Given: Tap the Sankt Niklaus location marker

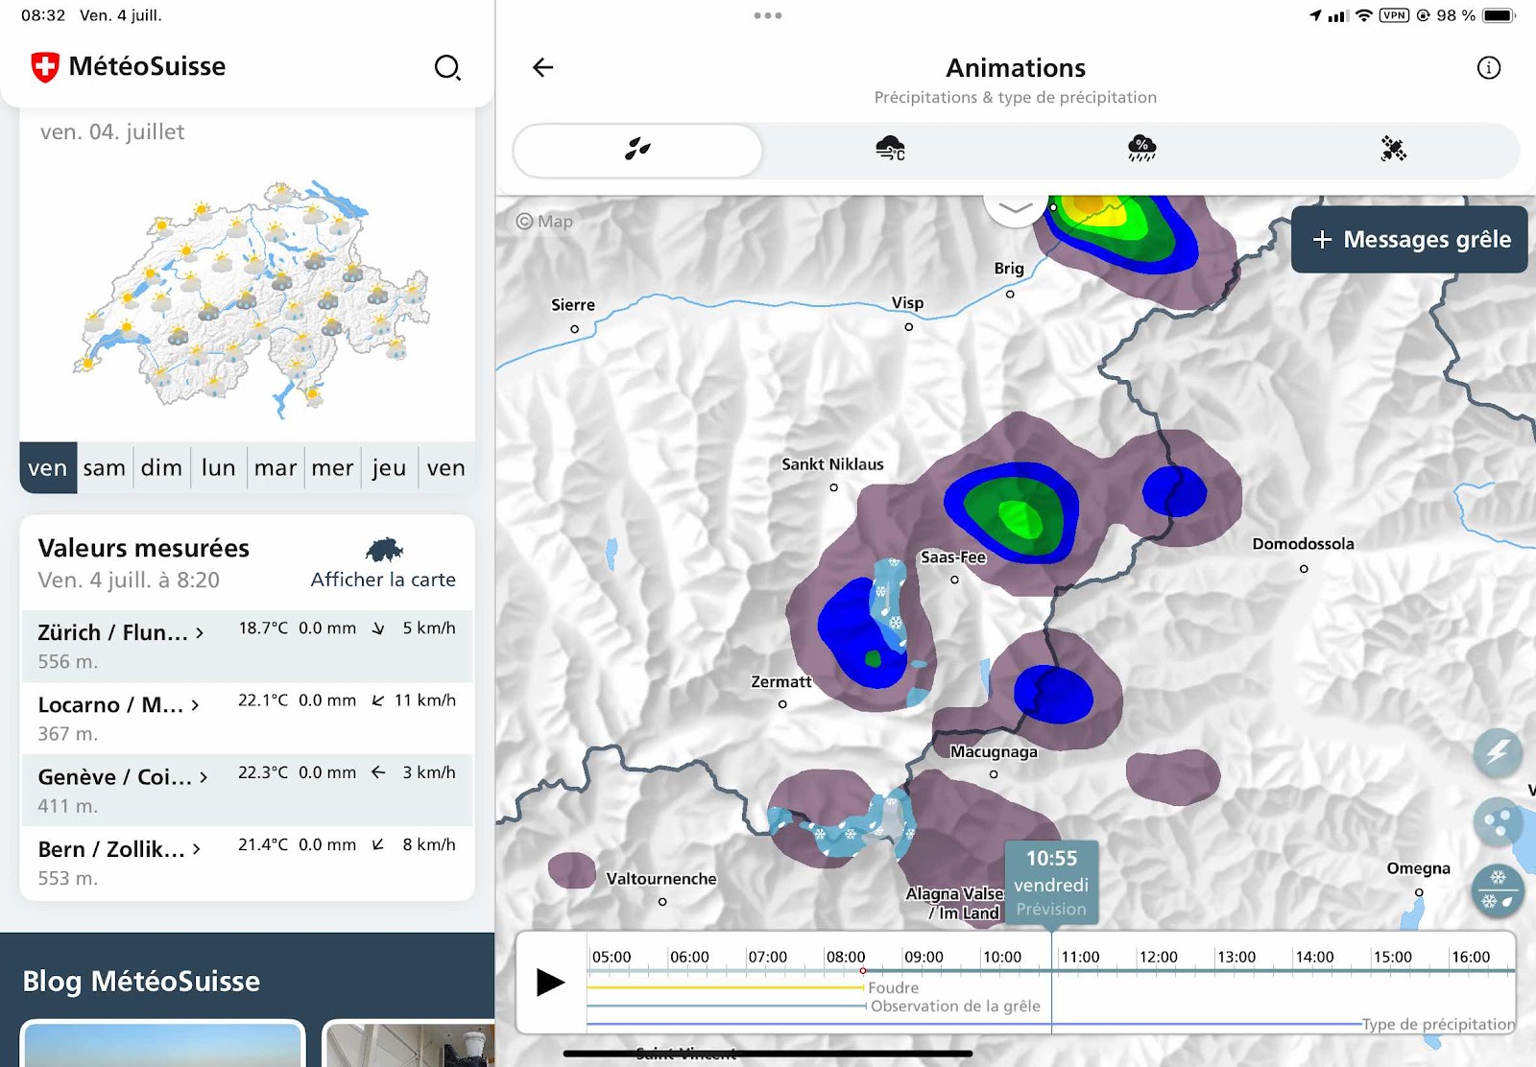Looking at the screenshot, I should 833,487.
